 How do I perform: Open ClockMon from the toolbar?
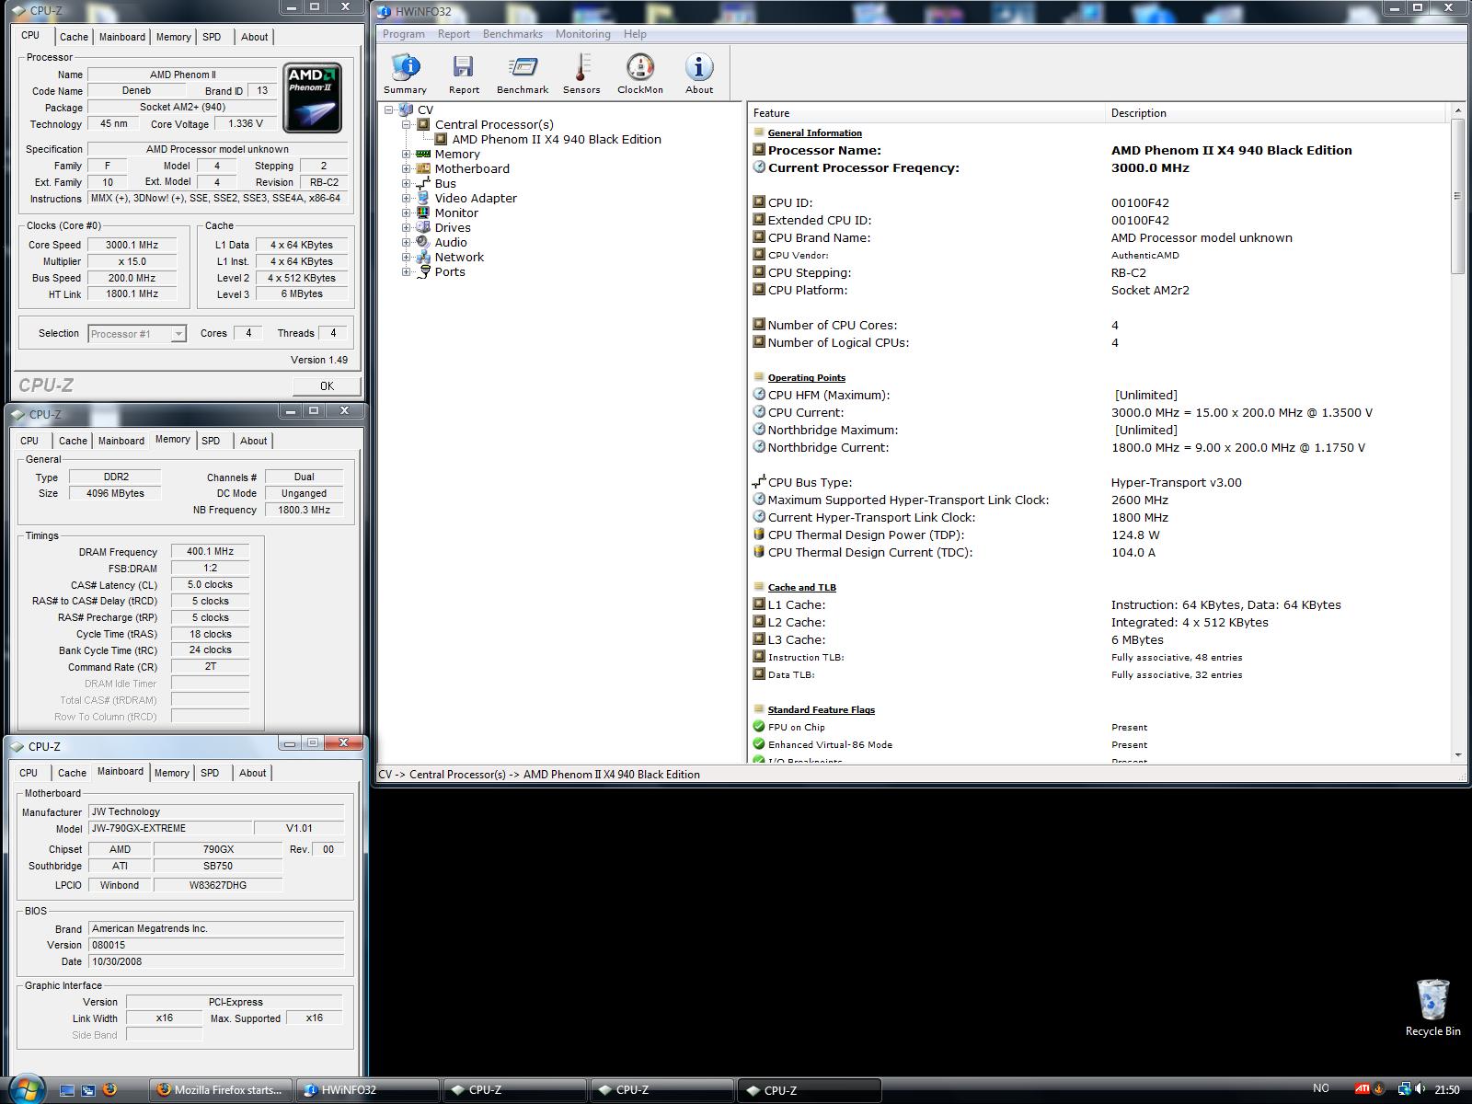pos(640,74)
